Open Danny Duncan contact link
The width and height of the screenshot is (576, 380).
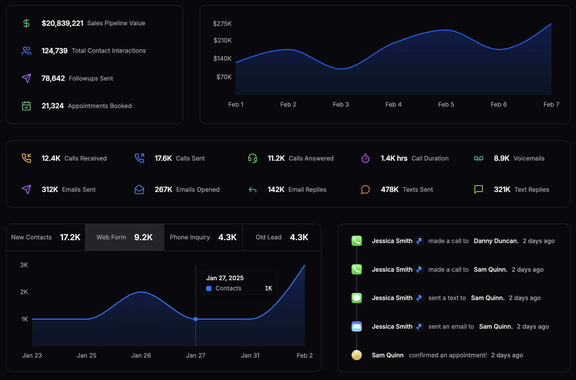[496, 241]
